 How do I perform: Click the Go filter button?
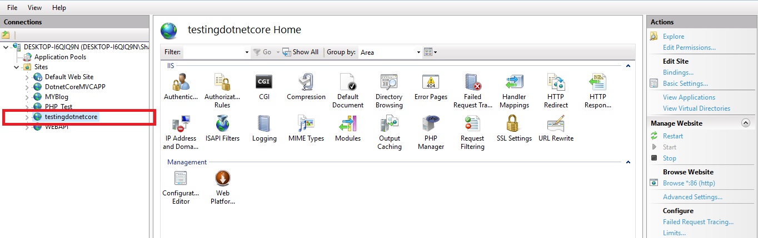coord(262,52)
